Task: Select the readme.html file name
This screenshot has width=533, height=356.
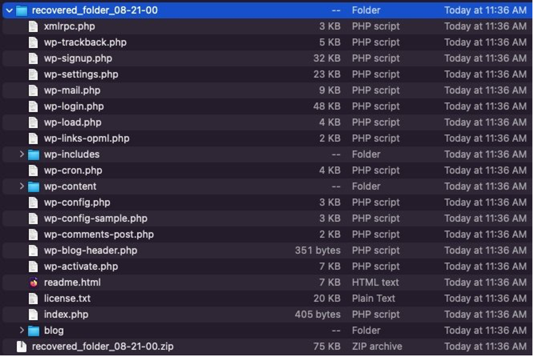Action: [x=72, y=282]
